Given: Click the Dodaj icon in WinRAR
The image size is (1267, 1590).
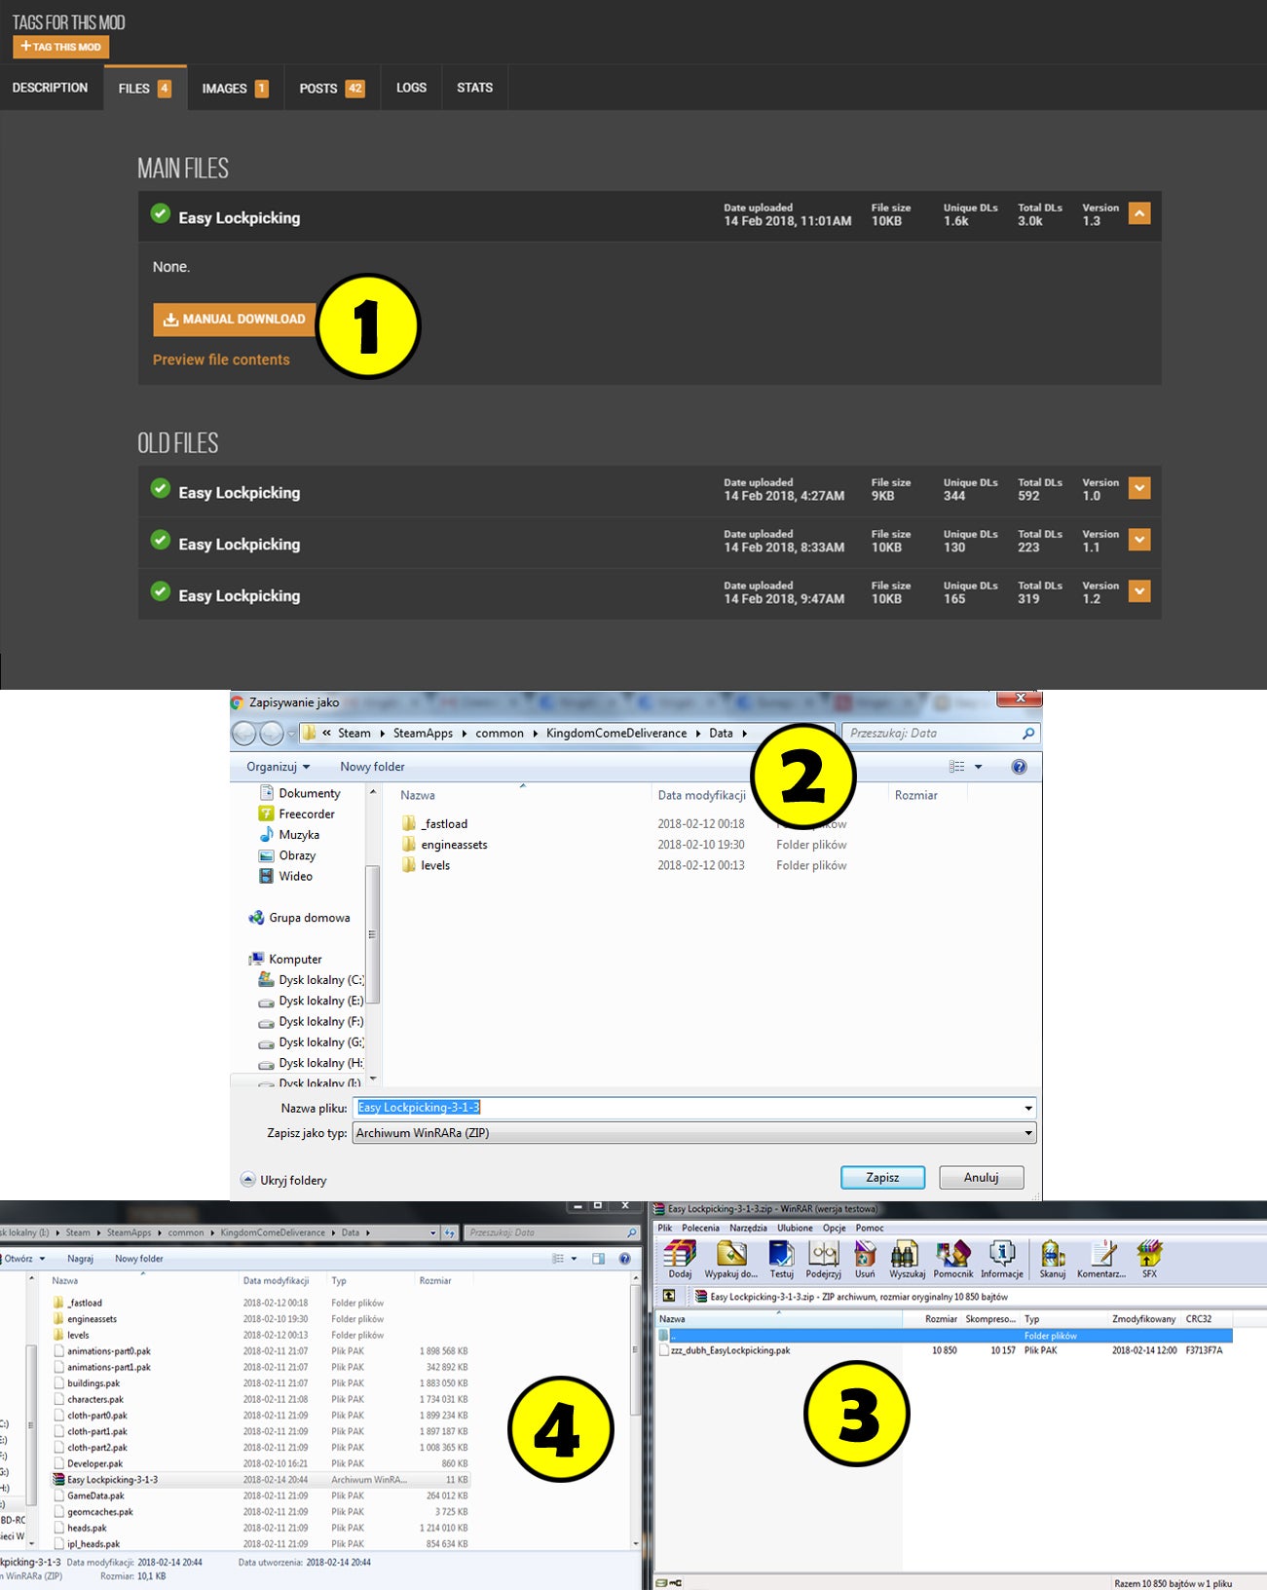Looking at the screenshot, I should [680, 1259].
